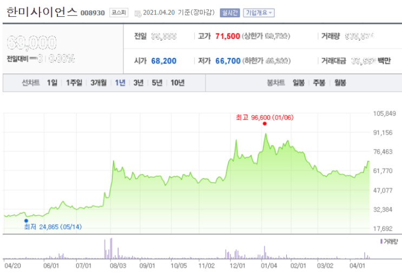Switch to the 3년 chart range
Screen dimensions: 402x274
(139, 83)
